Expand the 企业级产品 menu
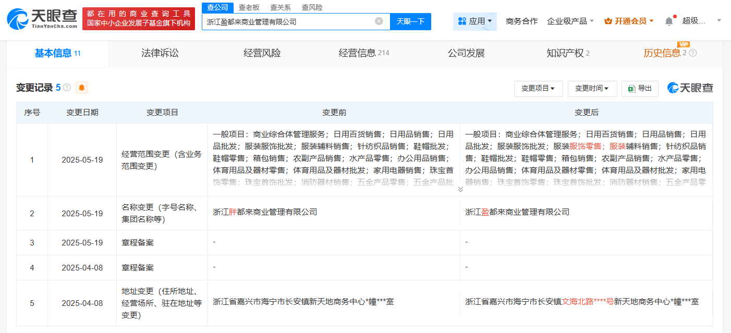 coord(570,21)
